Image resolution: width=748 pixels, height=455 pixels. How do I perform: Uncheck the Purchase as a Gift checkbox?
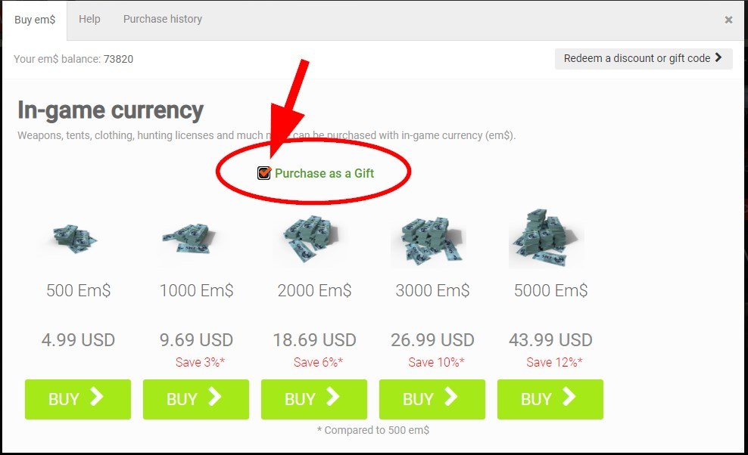[x=263, y=172]
